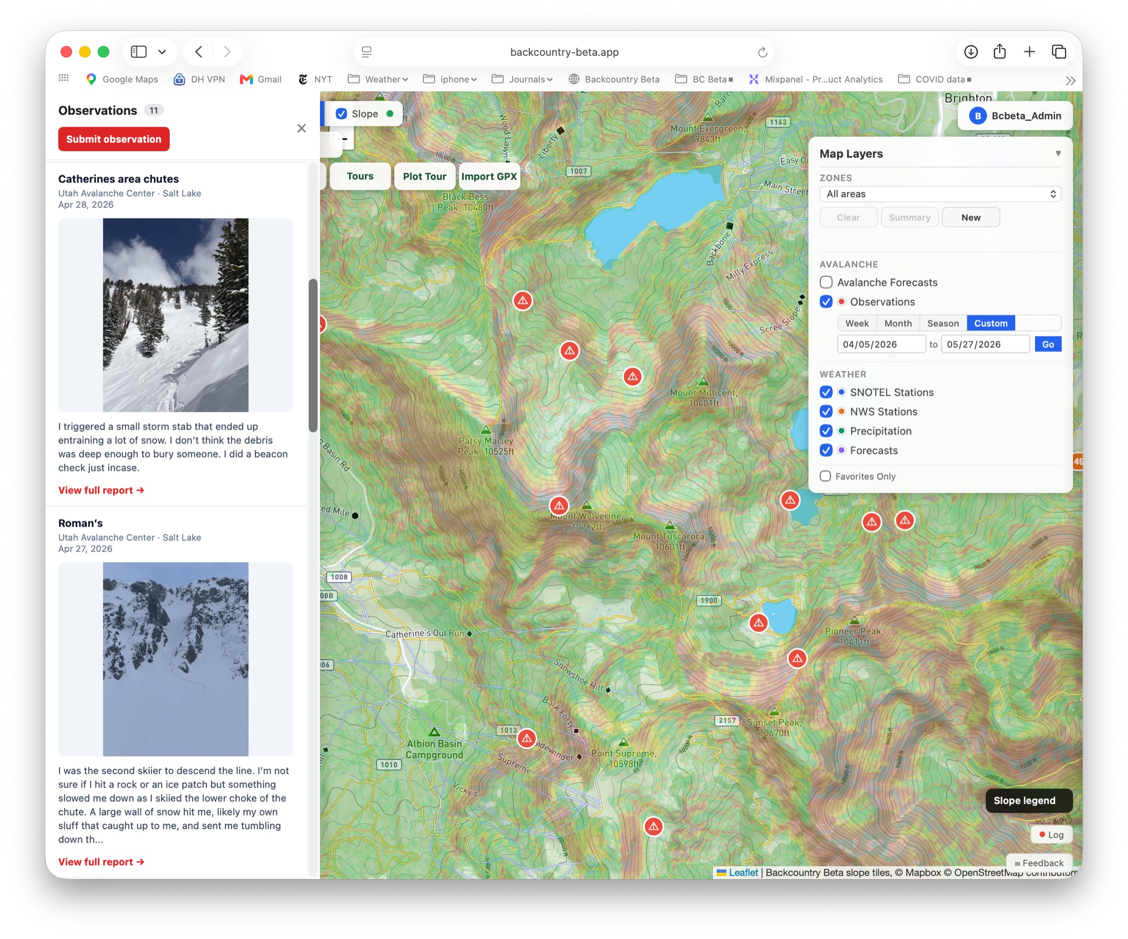Image resolution: width=1128 pixels, height=939 pixels.
Task: Toggle the Precipitation checkbox
Action: pyautogui.click(x=826, y=430)
